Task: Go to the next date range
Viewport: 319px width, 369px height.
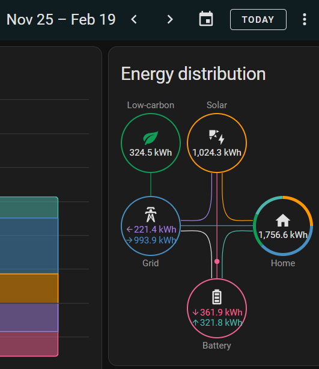Action: click(x=170, y=19)
